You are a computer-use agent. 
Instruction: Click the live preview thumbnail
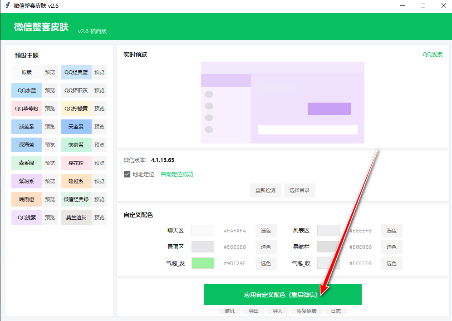[x=282, y=103]
